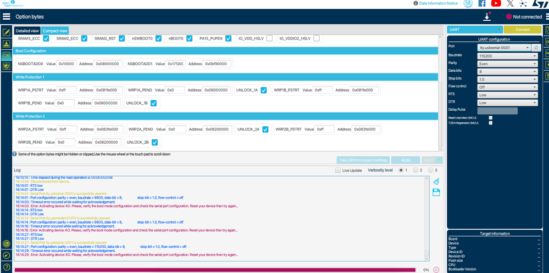Screen dimensions: 549x273
Task: Open the UART interface dropdown
Action: click(x=475, y=30)
